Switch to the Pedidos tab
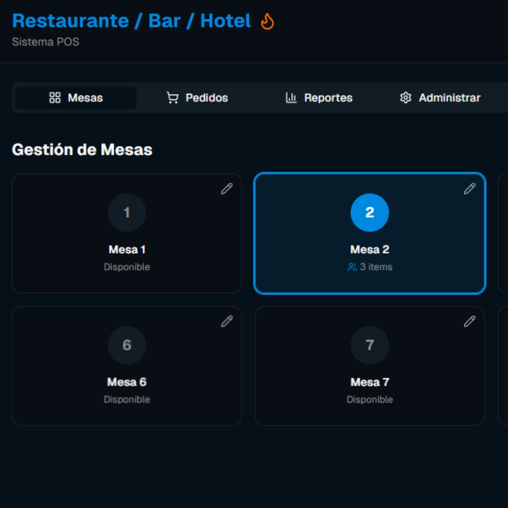The width and height of the screenshot is (508, 508). tap(198, 98)
